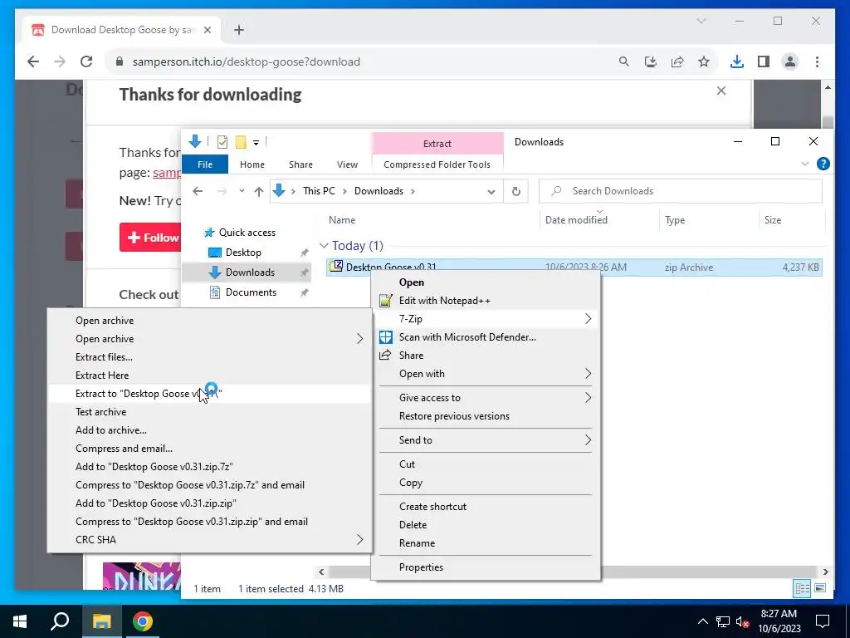Click Explorer's back arrow
The height and width of the screenshot is (638, 850).
[198, 191]
